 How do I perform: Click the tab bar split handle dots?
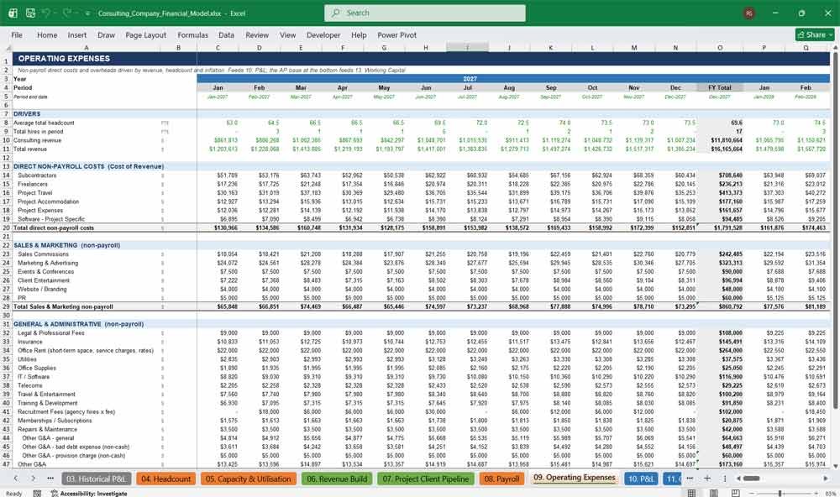coord(725,479)
